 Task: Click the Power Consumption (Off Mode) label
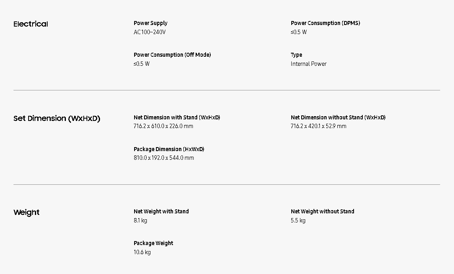click(172, 55)
